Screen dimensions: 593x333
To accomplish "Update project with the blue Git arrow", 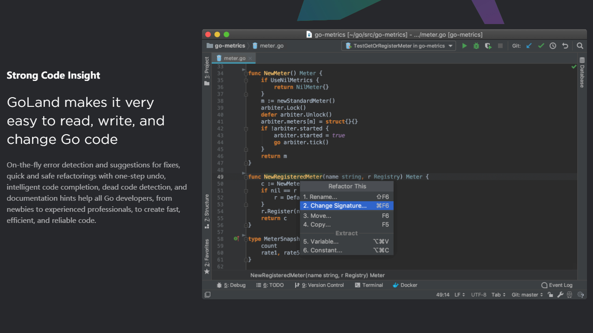I will click(529, 46).
